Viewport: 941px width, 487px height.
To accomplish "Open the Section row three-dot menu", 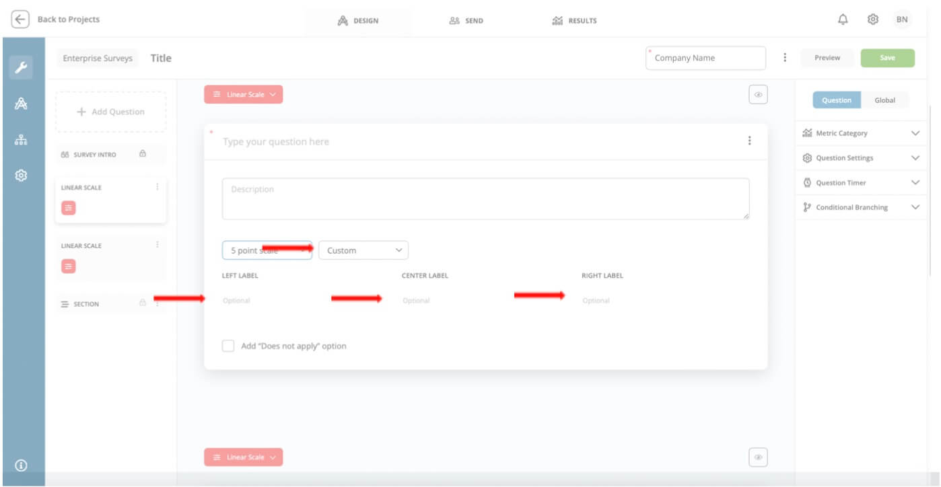I will (x=157, y=303).
